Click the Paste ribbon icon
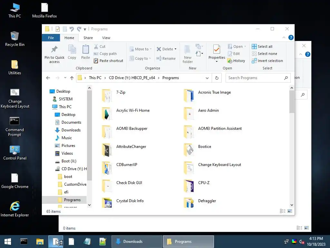This screenshot has width=330, height=248. 85,50
